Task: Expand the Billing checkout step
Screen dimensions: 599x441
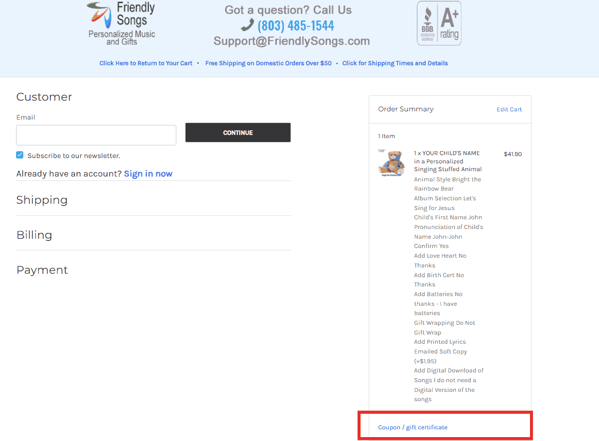Action: (x=34, y=235)
